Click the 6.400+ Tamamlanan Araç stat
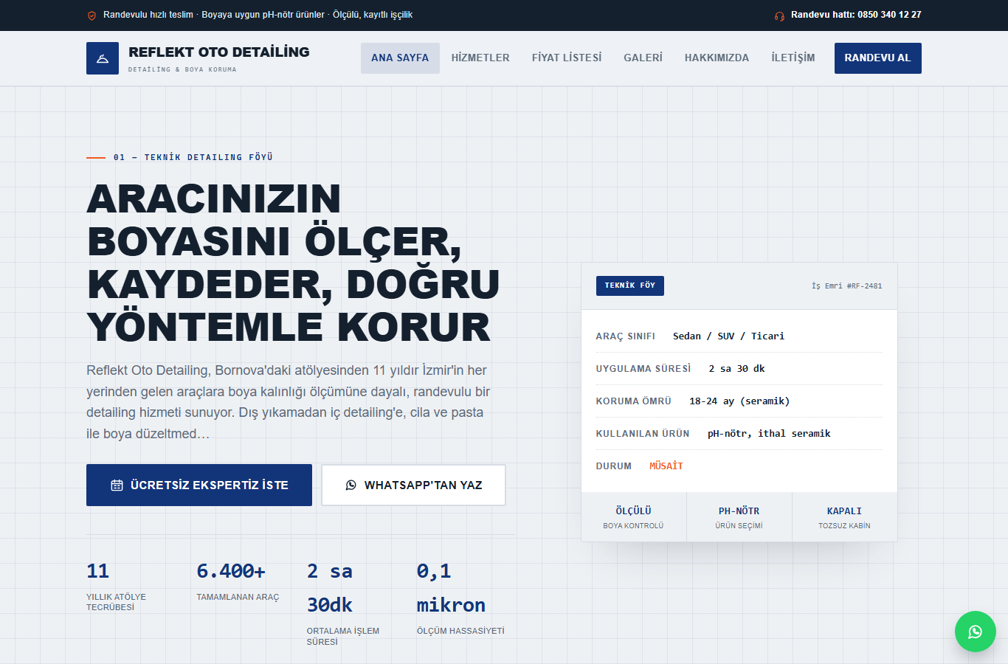This screenshot has width=1008, height=664. click(238, 581)
